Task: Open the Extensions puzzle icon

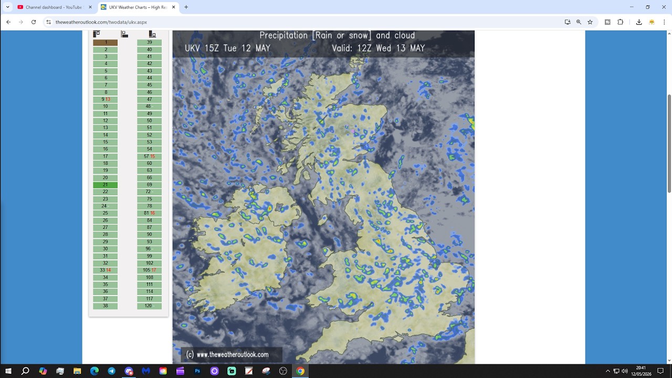Action: pos(620,22)
